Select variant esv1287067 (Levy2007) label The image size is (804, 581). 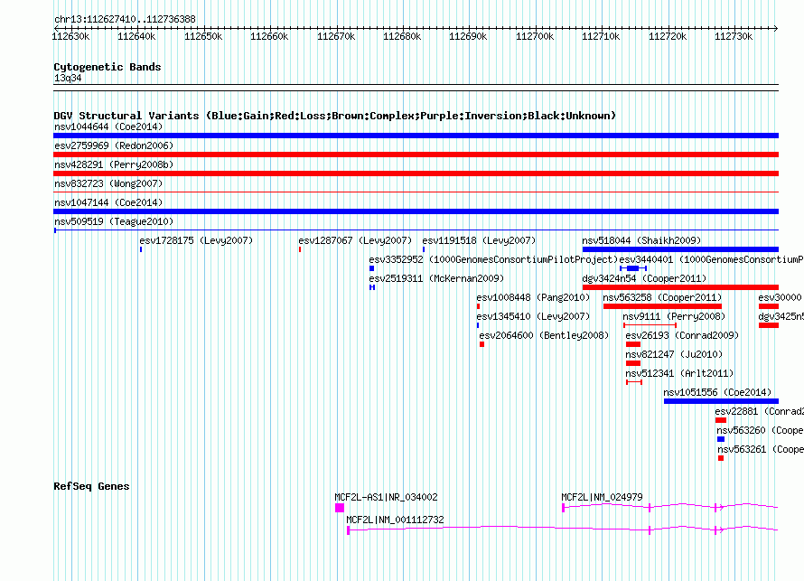tap(355, 240)
